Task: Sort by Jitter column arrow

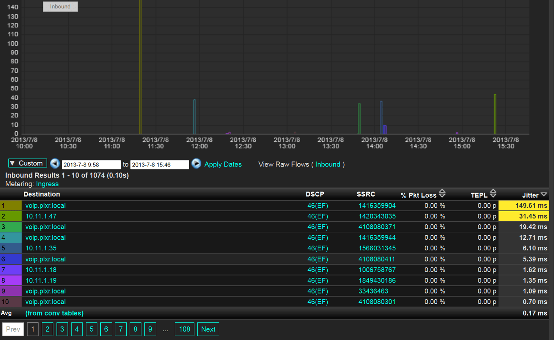Action: (x=544, y=195)
